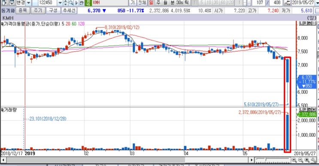Click the 추세선 sync button
Screen dimensions: 319x166
coord(70,10)
